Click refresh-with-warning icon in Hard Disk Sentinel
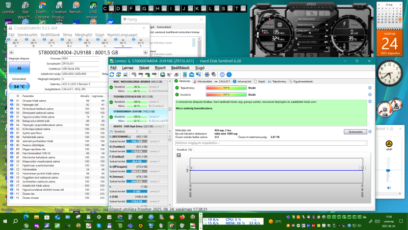Screen dimensions: 408x230 click(x=119, y=75)
